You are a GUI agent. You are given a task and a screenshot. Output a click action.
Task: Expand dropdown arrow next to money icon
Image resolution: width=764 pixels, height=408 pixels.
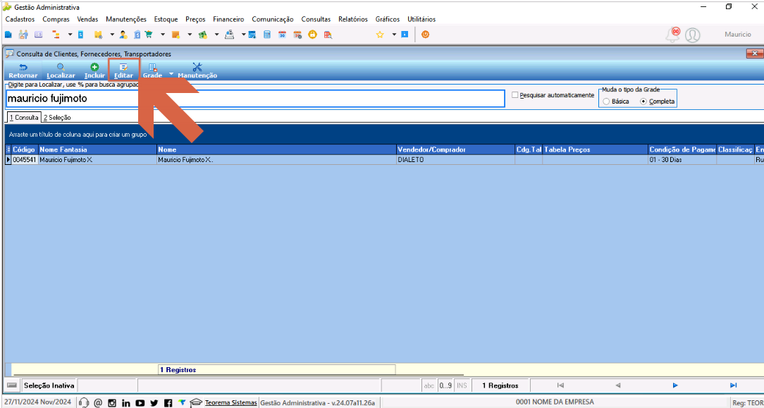point(217,35)
